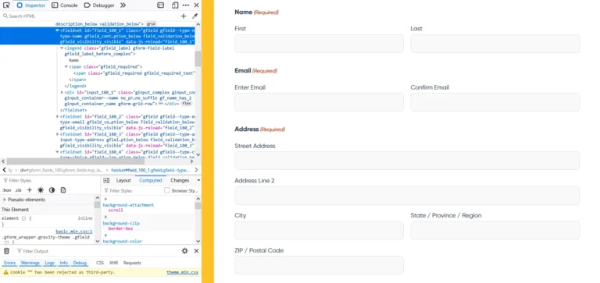
Task: Open the Console tab
Action: (65, 5)
